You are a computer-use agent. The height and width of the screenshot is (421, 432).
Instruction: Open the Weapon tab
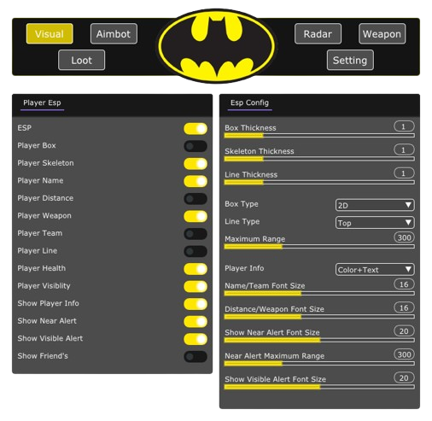coord(382,34)
